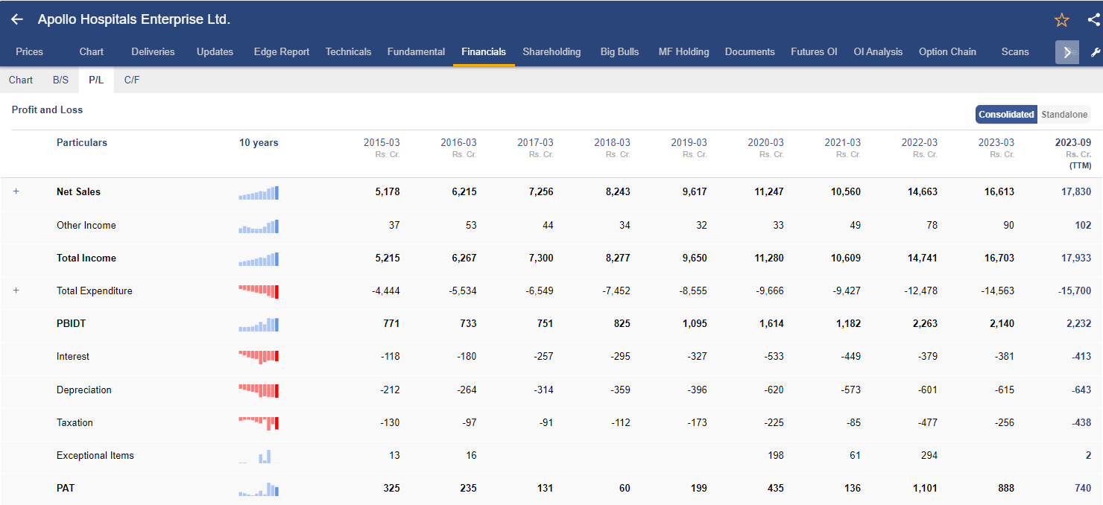This screenshot has width=1103, height=505.
Task: Click the Exceptional Items mini chart
Action: click(259, 456)
